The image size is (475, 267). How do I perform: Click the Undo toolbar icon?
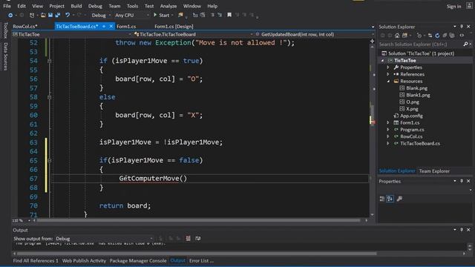68,15
